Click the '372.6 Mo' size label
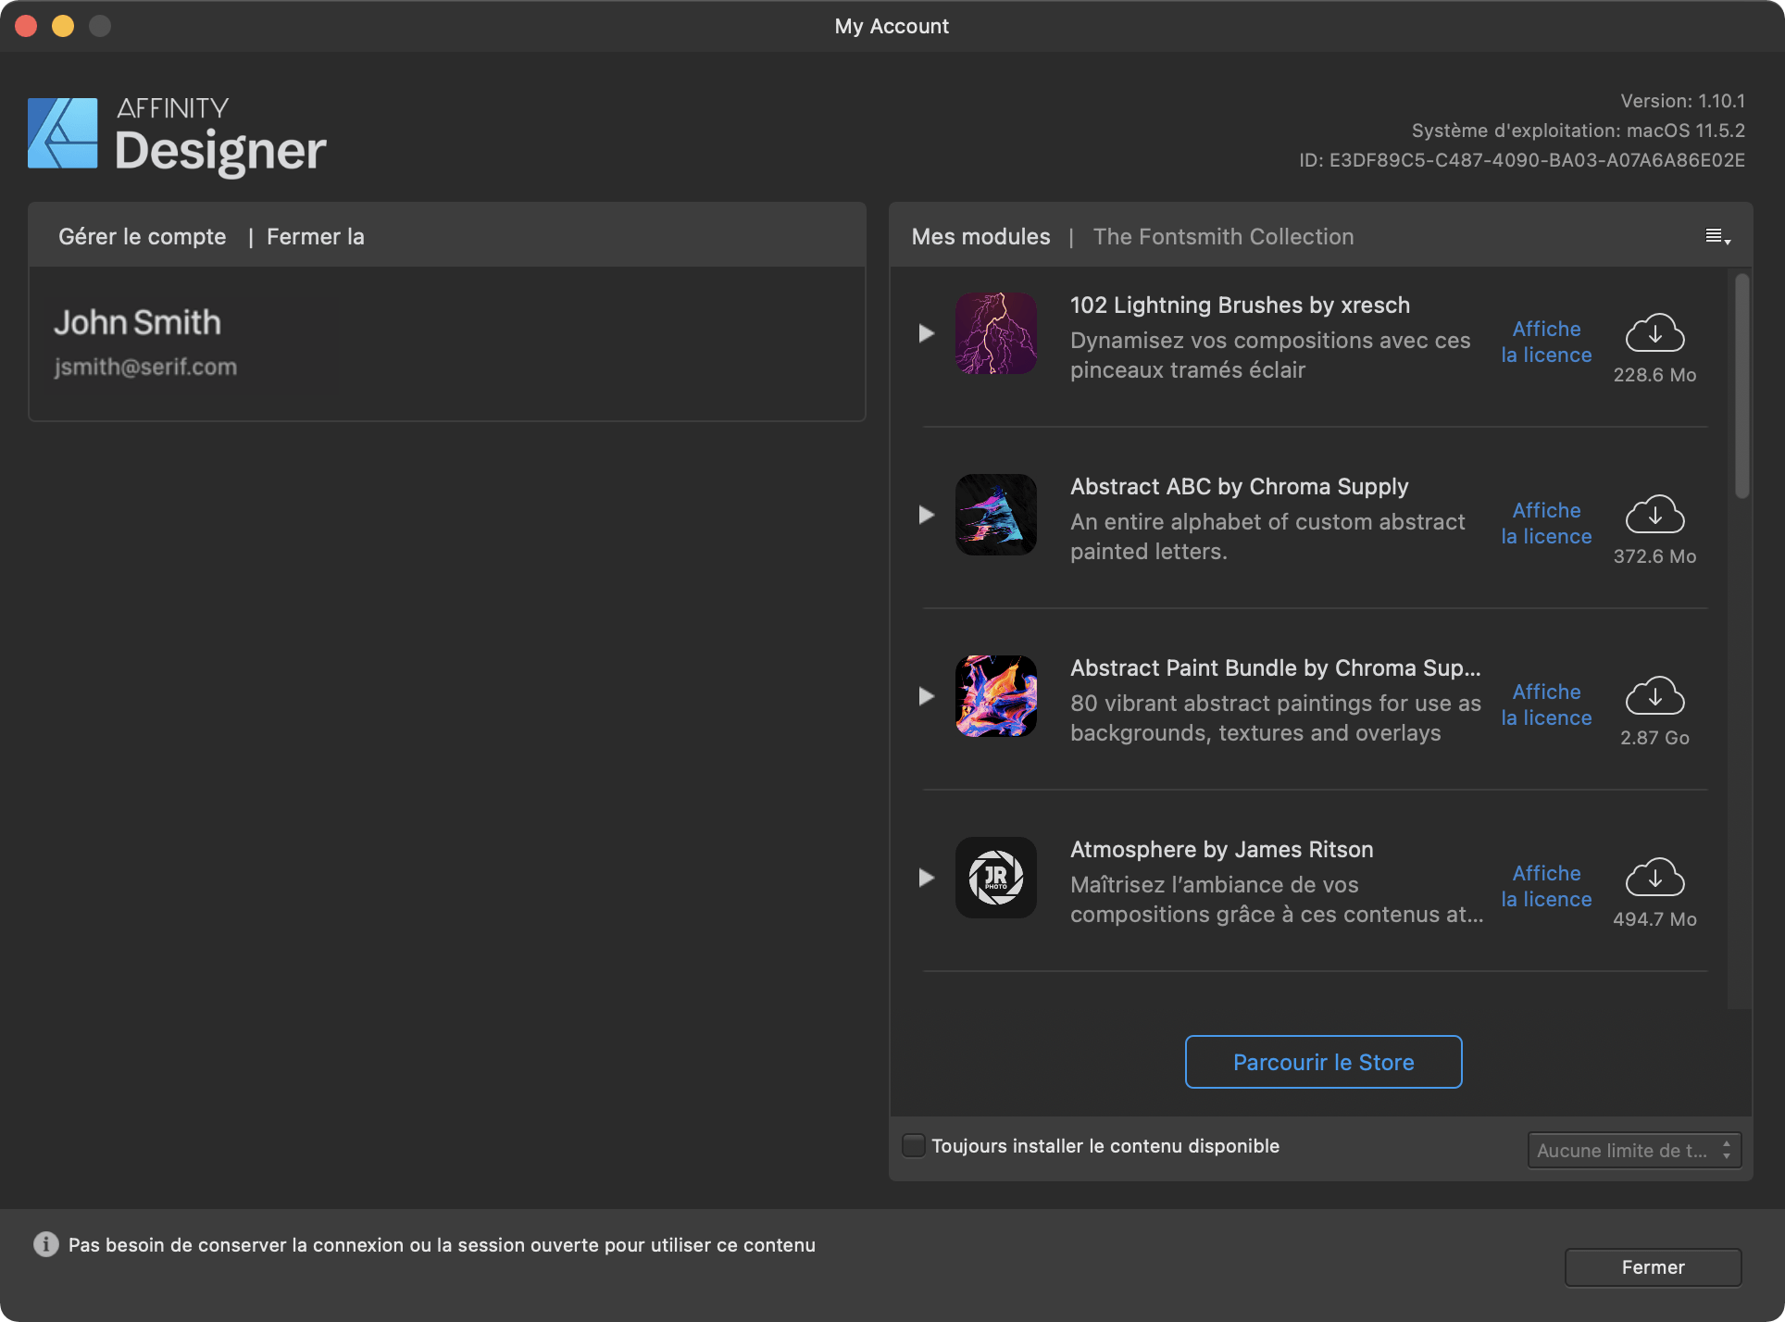The image size is (1785, 1322). [x=1654, y=556]
